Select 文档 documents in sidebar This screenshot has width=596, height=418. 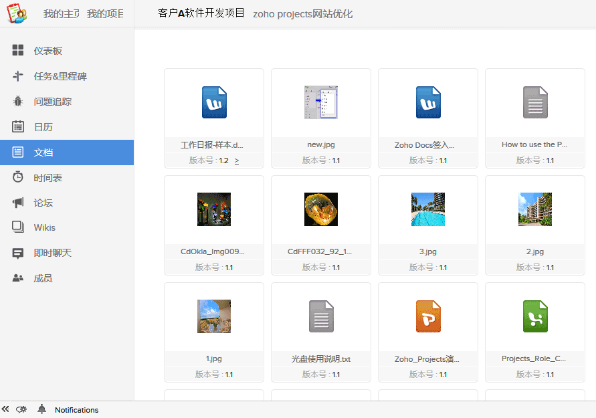tap(43, 152)
